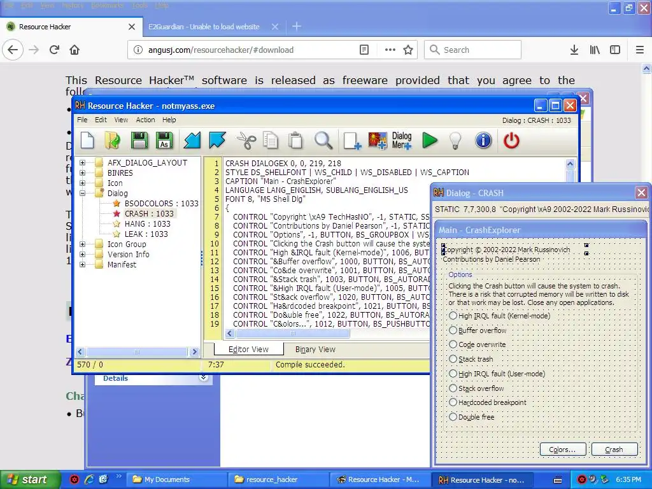Click the red power exit icon
The height and width of the screenshot is (489, 652).
(x=511, y=141)
